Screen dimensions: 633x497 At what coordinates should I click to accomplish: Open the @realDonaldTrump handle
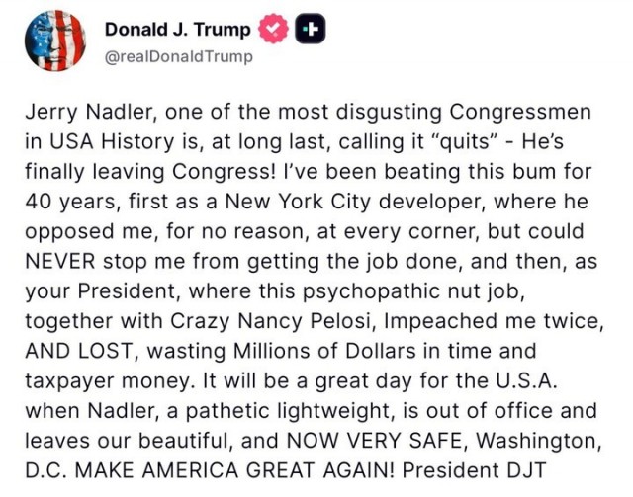point(178,56)
